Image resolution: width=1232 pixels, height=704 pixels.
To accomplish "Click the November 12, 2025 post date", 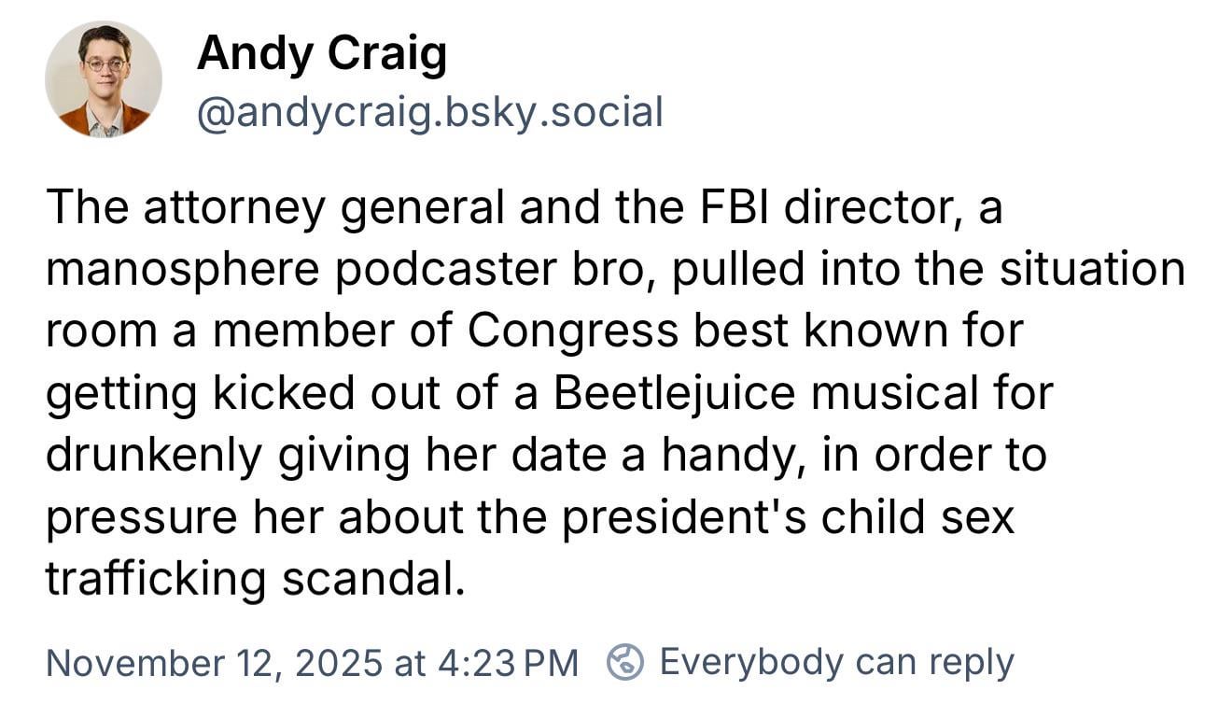I will click(x=215, y=662).
